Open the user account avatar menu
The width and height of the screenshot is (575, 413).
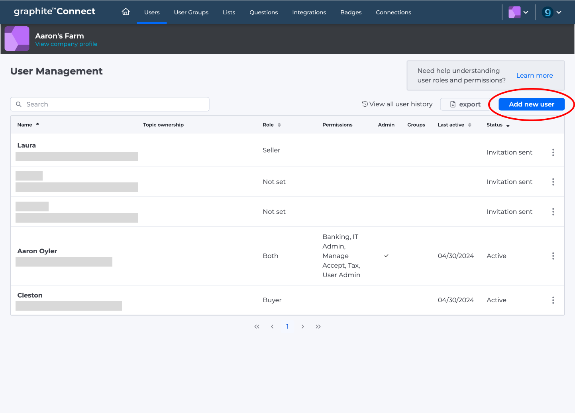(x=548, y=12)
